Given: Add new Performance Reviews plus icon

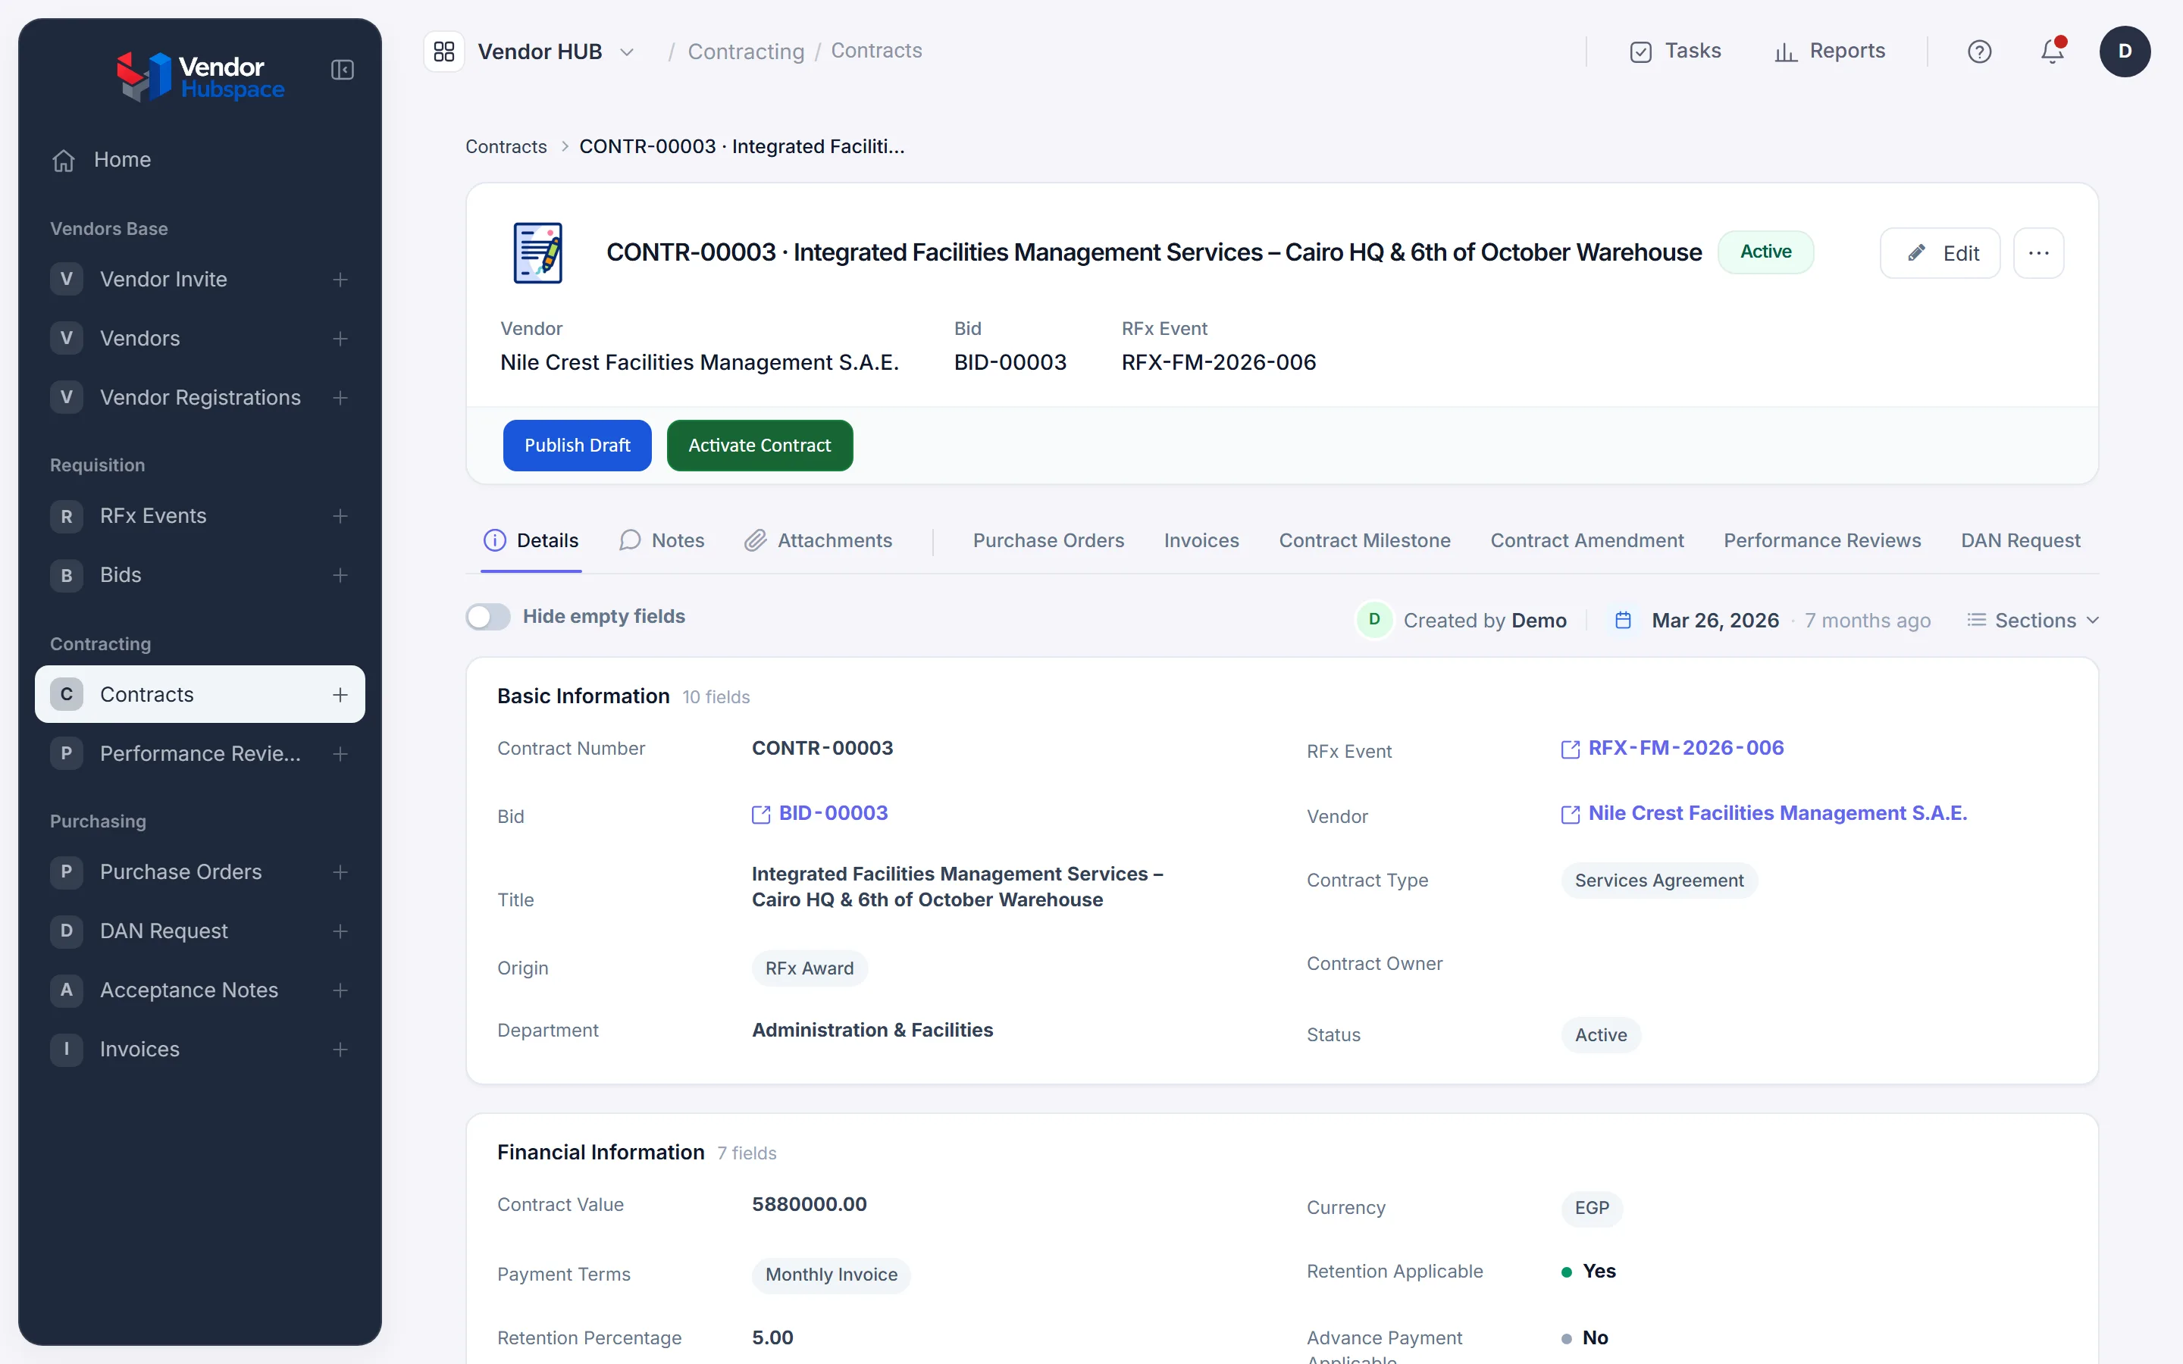Looking at the screenshot, I should (340, 754).
